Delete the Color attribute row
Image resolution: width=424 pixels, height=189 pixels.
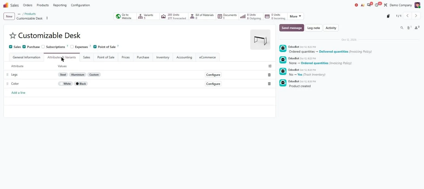coord(269,84)
